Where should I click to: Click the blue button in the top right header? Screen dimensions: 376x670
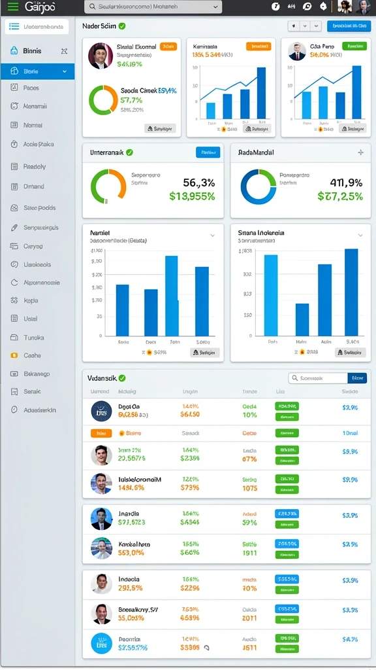pos(349,26)
